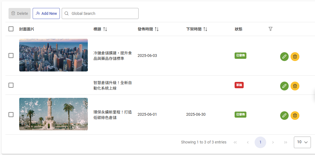Toggle the select-all header checkbox
The height and width of the screenshot is (155, 315).
pos(11,29)
